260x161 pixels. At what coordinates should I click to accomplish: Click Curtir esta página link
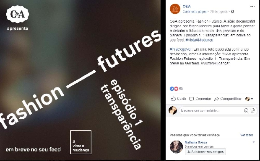(x=195, y=12)
